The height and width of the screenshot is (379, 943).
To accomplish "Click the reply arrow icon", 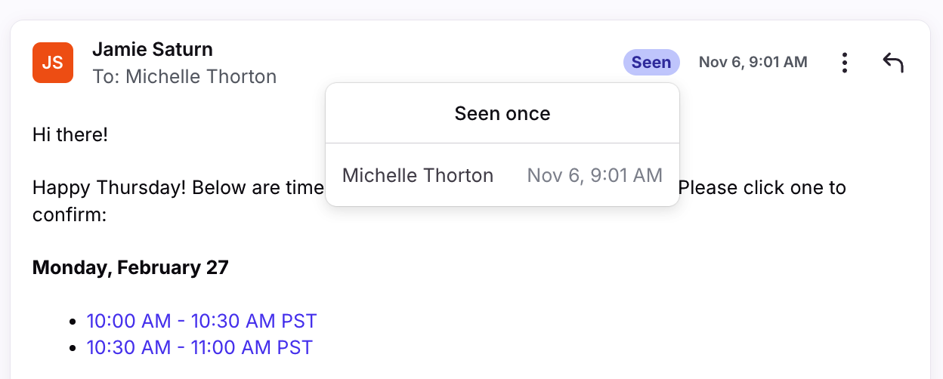I will point(893,63).
